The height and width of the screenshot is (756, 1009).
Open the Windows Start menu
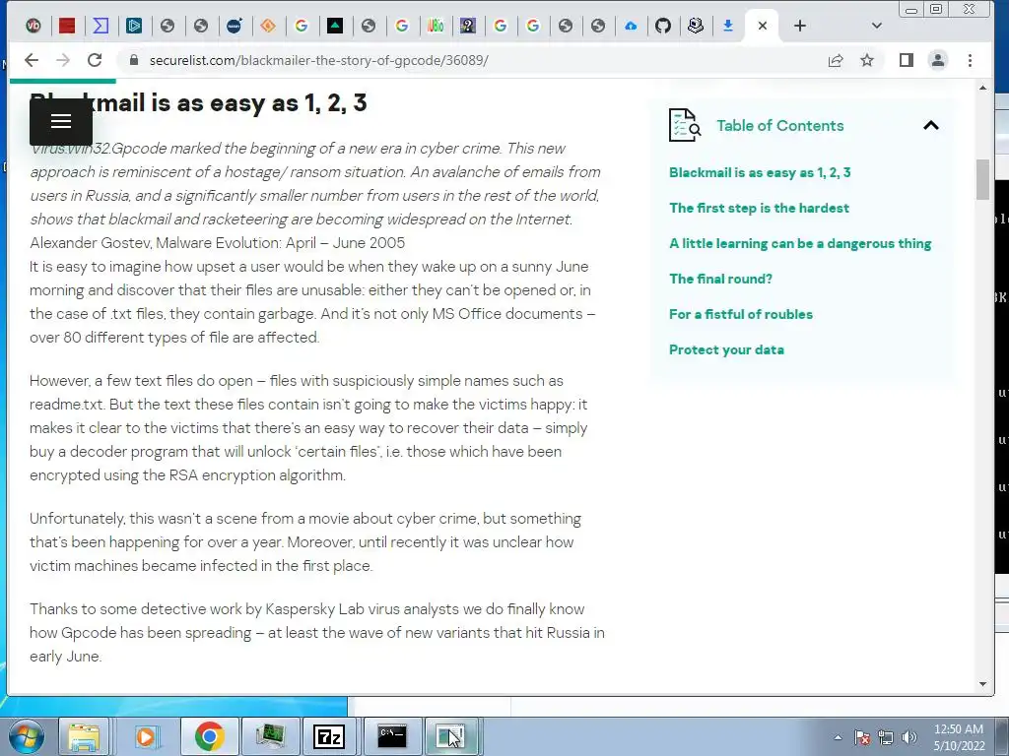coord(26,736)
